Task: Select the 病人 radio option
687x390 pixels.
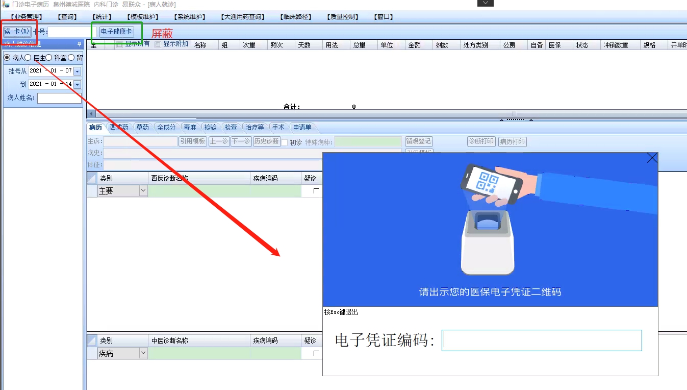Action: tap(7, 58)
